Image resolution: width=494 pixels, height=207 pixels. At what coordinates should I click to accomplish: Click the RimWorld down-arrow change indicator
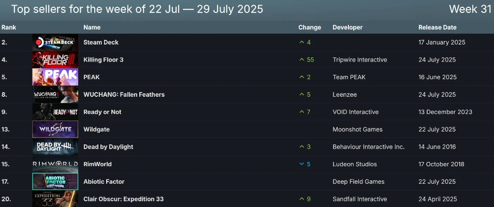(x=302, y=165)
